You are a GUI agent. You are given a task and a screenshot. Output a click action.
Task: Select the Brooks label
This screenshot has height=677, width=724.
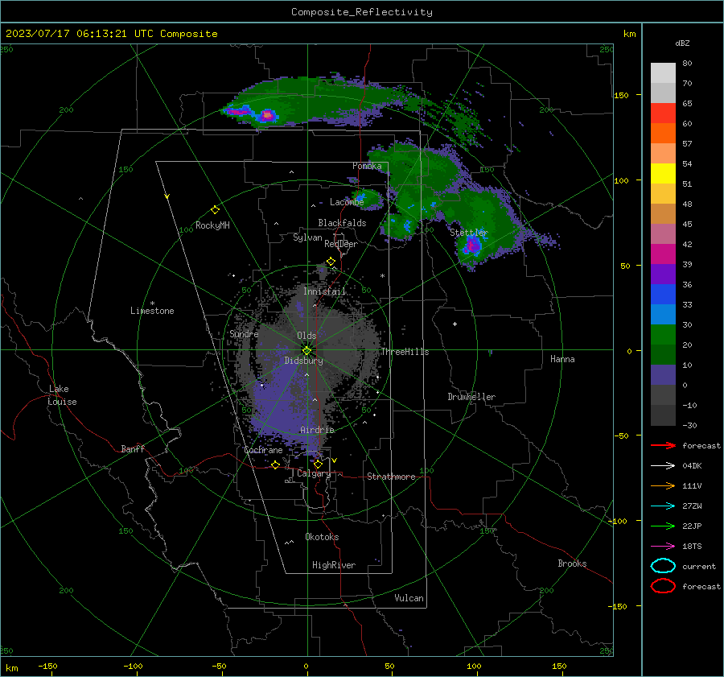(572, 563)
